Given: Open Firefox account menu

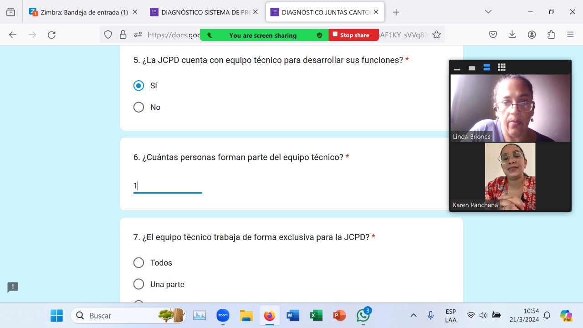Looking at the screenshot, I should [532, 35].
